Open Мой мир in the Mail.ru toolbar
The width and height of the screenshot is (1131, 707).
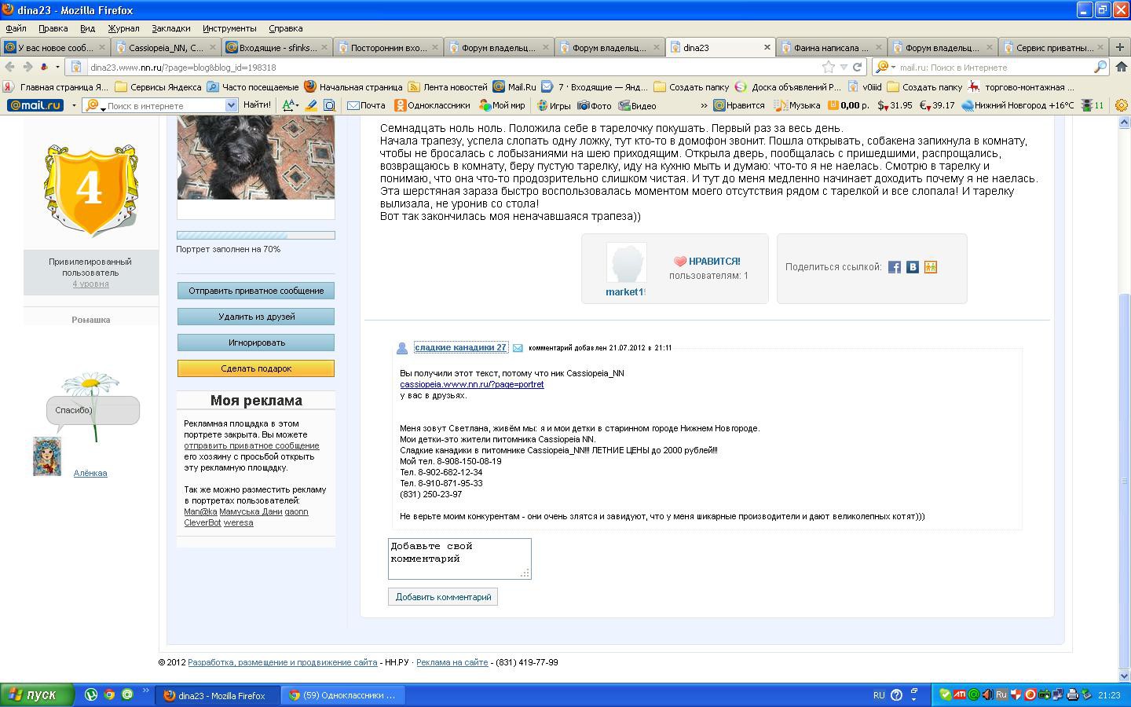[x=502, y=105]
